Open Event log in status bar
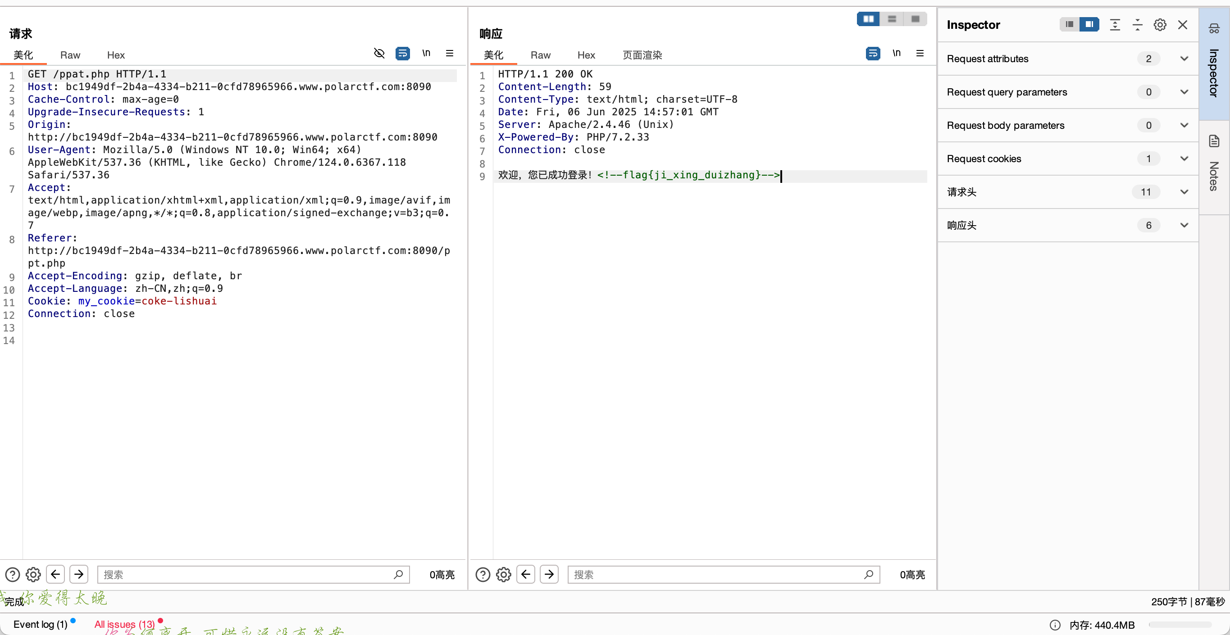This screenshot has height=635, width=1230. [40, 624]
